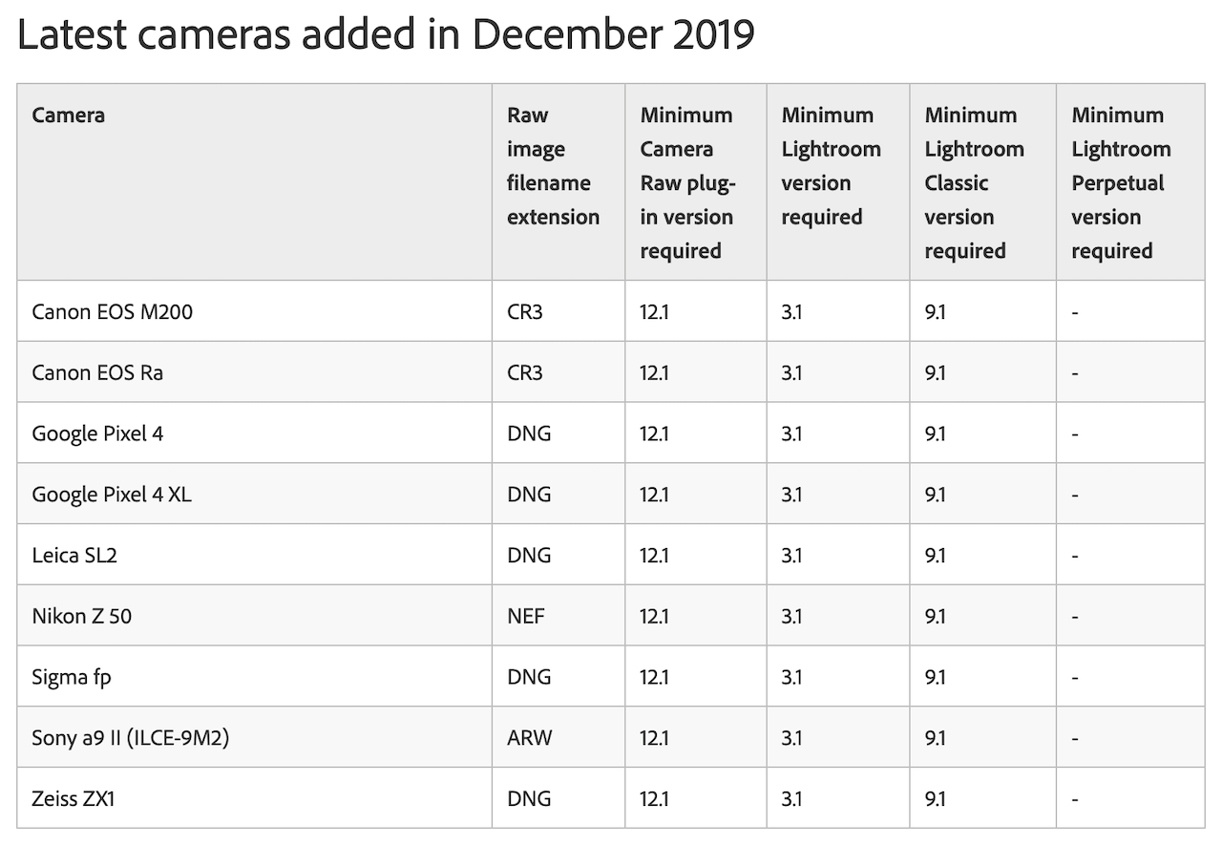Click the Sony a9 II (ILCE-9M2) entry
The width and height of the screenshot is (1222, 845).
[131, 738]
